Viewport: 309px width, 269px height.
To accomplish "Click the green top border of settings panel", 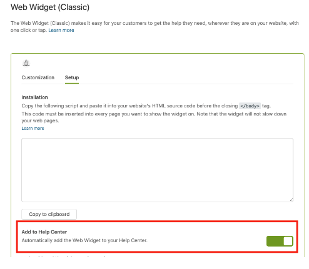I will click(158, 54).
